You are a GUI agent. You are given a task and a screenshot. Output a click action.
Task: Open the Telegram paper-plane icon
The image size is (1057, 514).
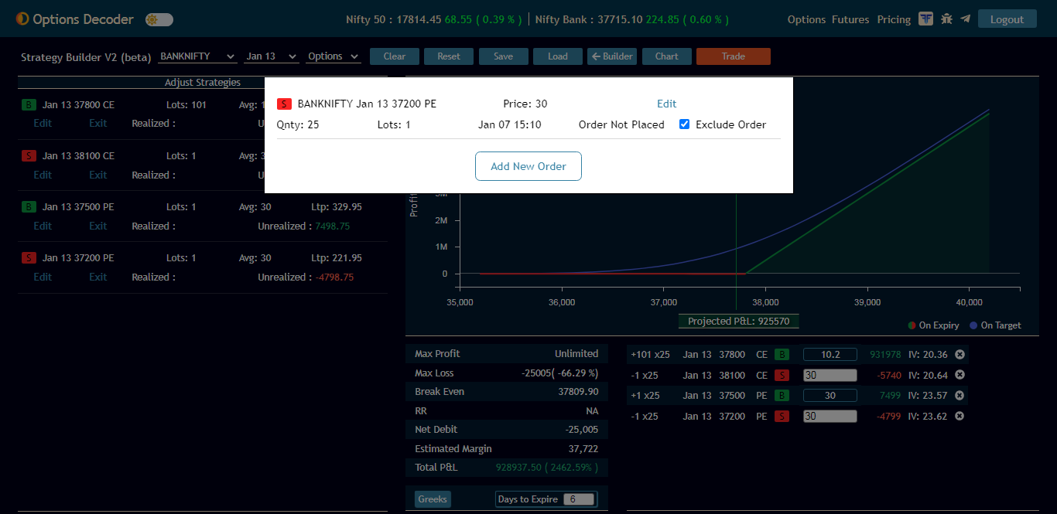tap(966, 19)
